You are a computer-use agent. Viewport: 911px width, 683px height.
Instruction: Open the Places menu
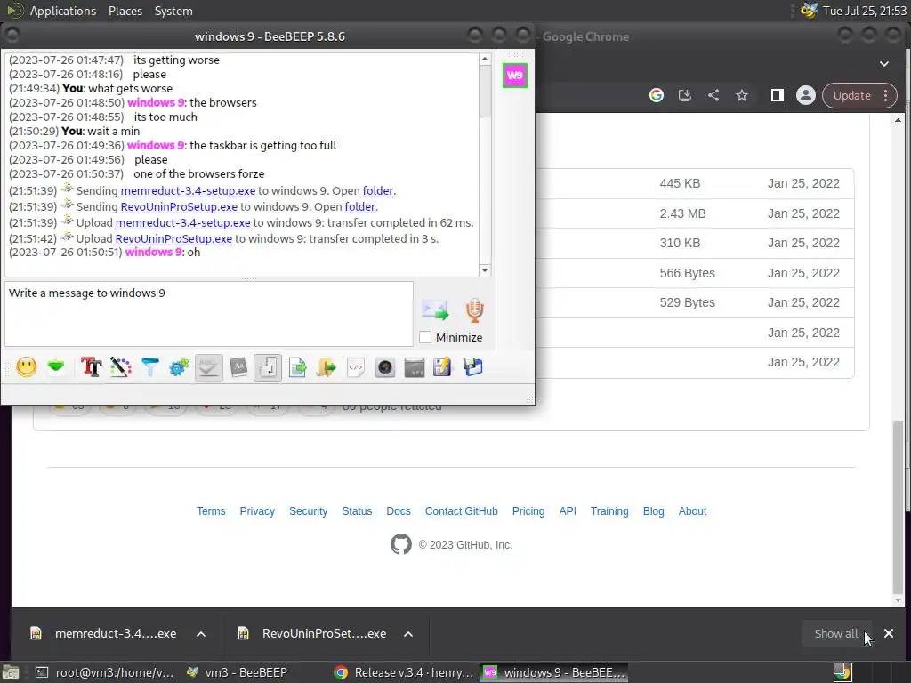click(x=125, y=11)
